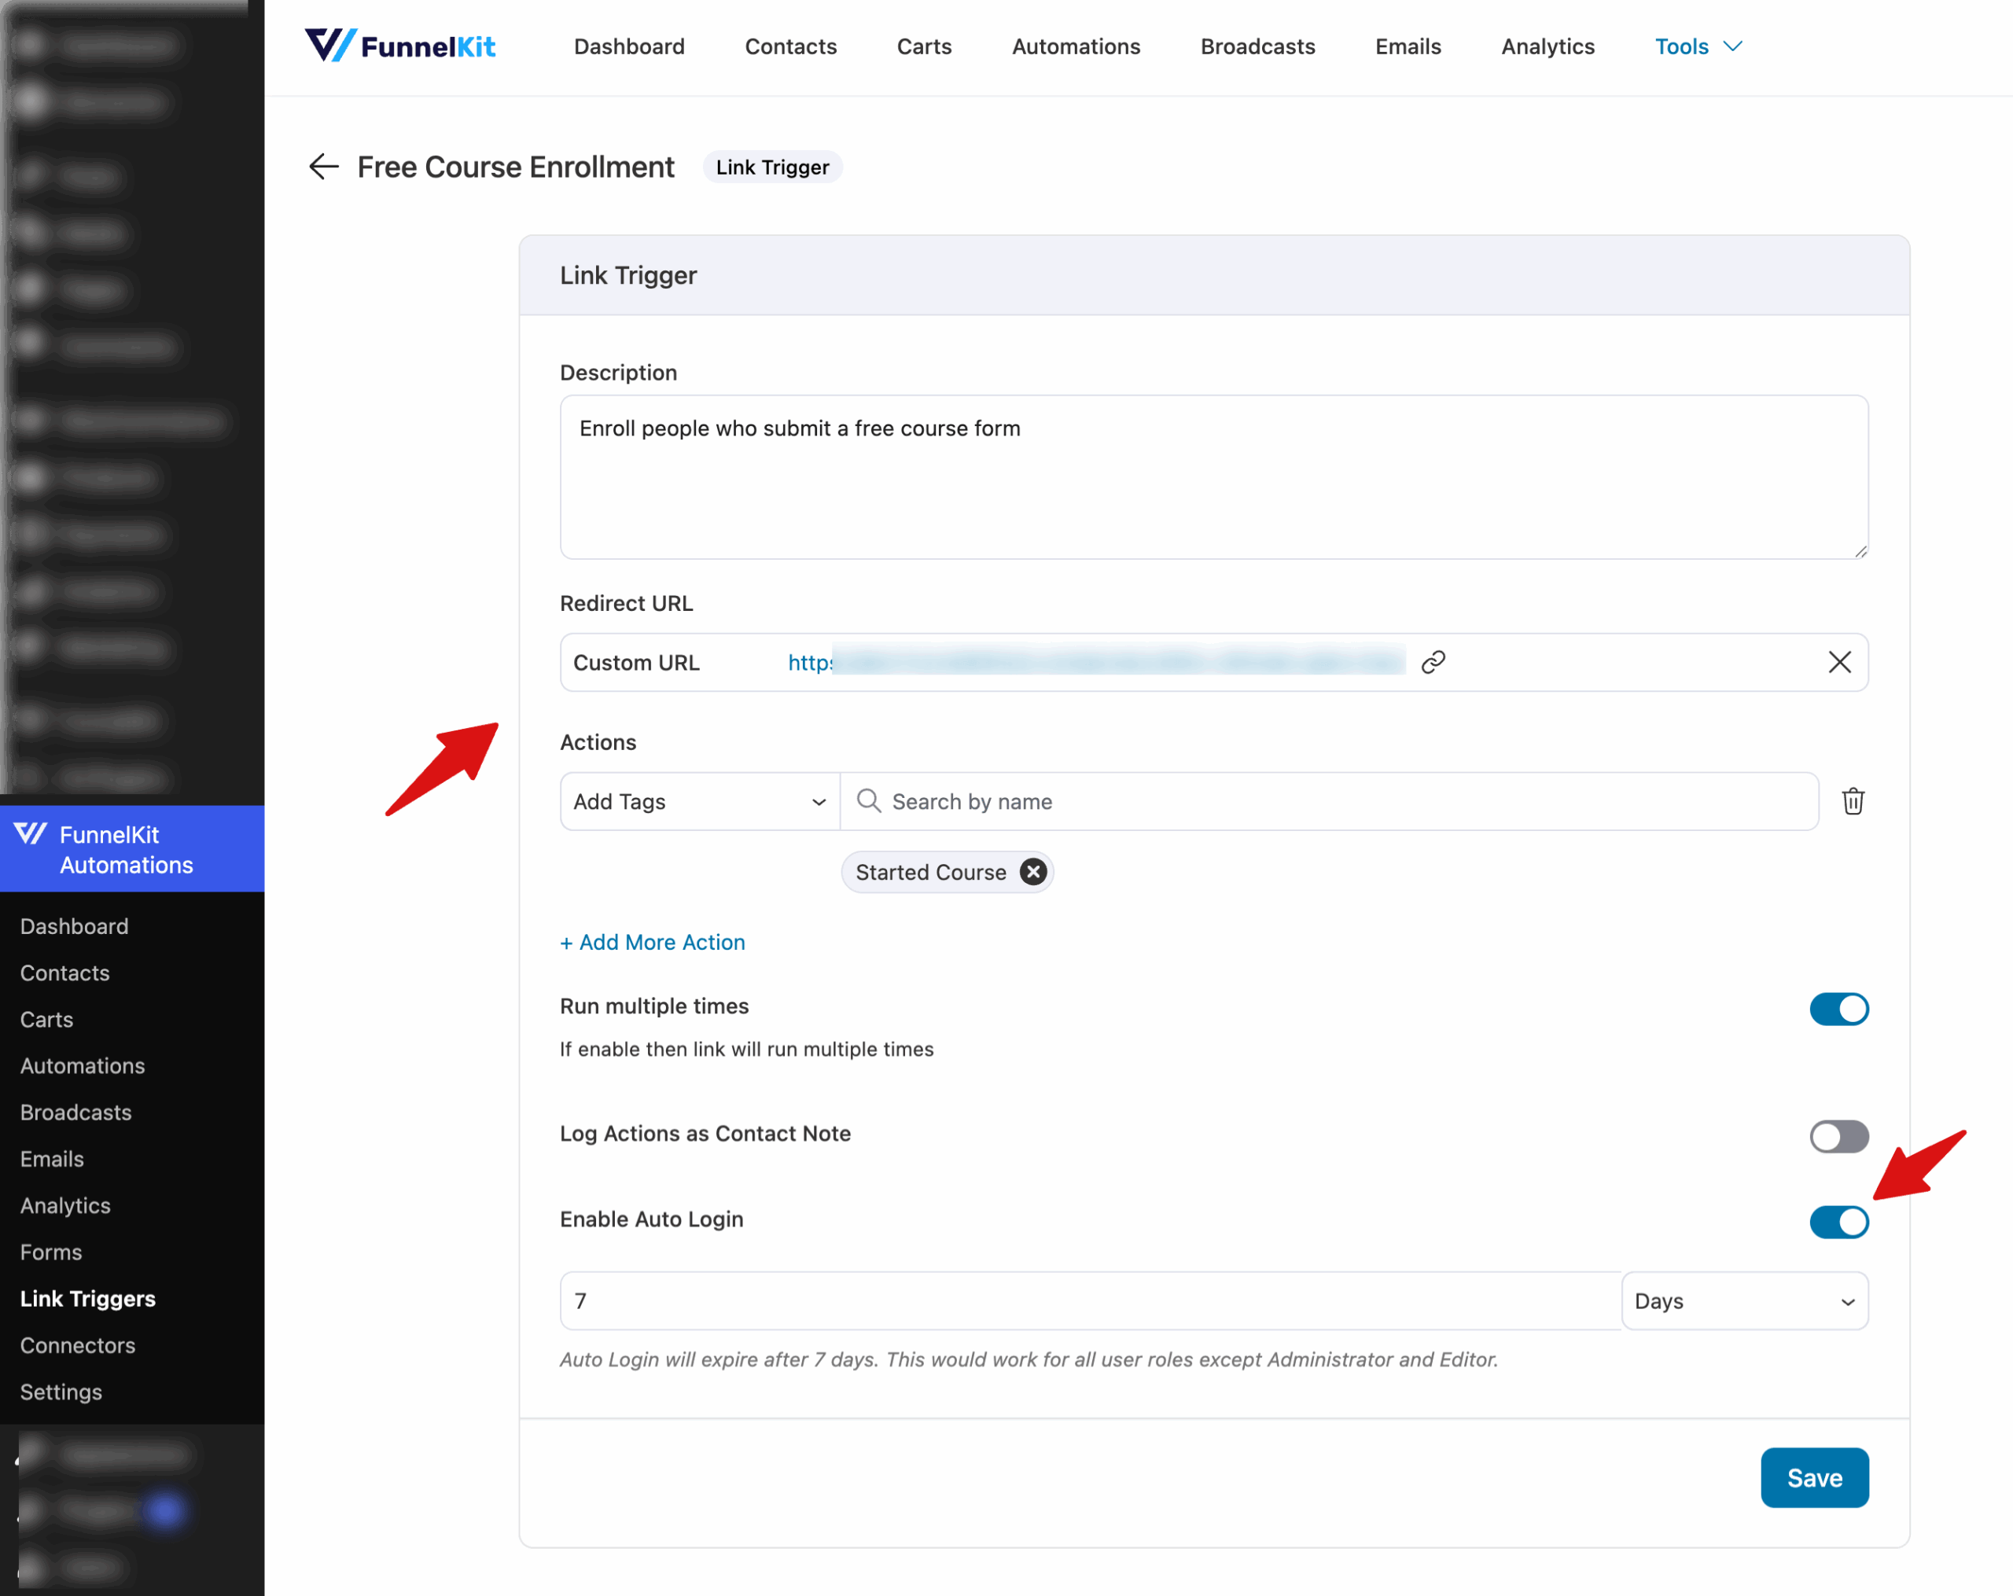Click the link icon in the Custom URL field
This screenshot has height=1596, width=2013.
(1432, 662)
